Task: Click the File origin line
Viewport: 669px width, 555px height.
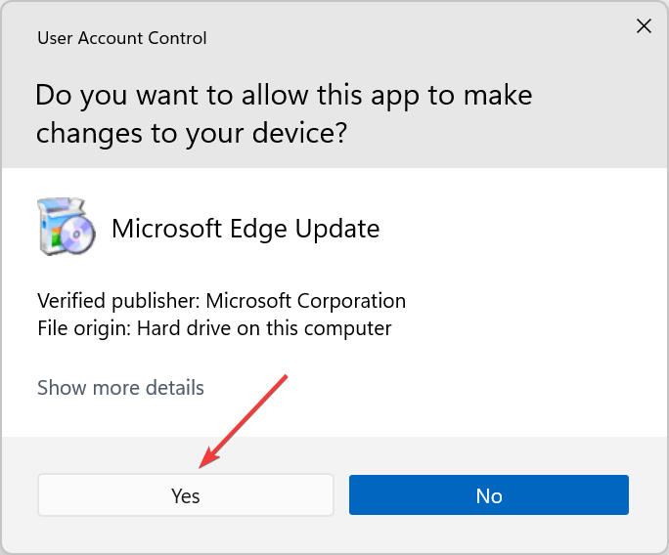Action: [214, 328]
